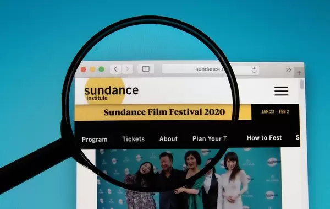Maximize the window with the green button

[x=101, y=69]
